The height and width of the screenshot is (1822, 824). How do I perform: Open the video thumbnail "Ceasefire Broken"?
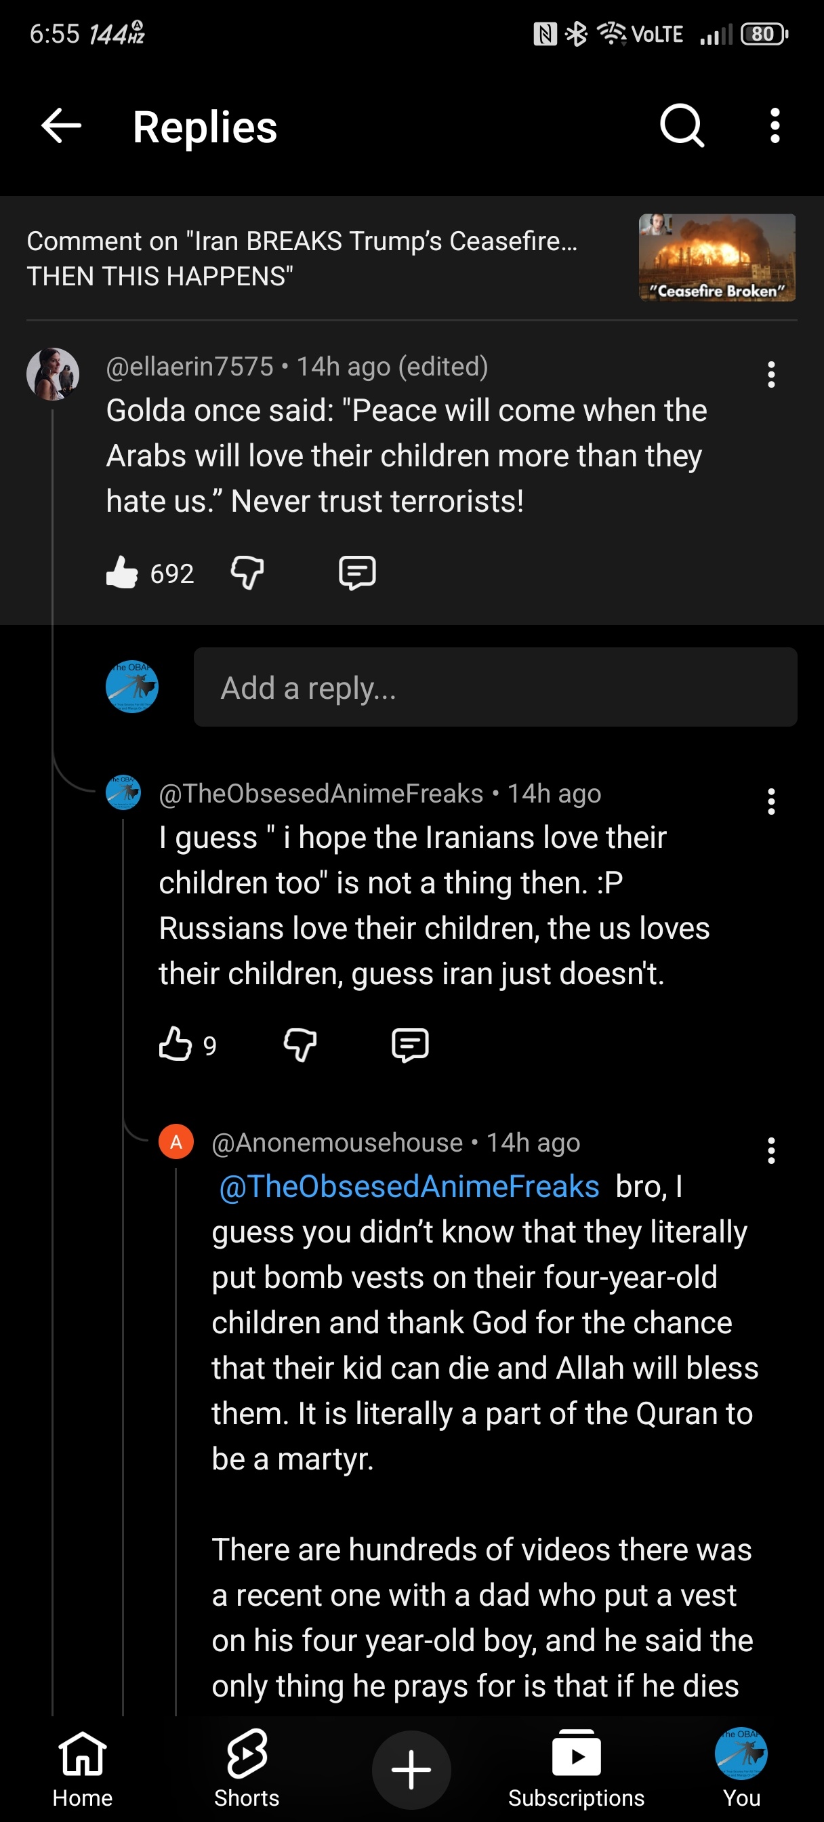click(x=716, y=258)
